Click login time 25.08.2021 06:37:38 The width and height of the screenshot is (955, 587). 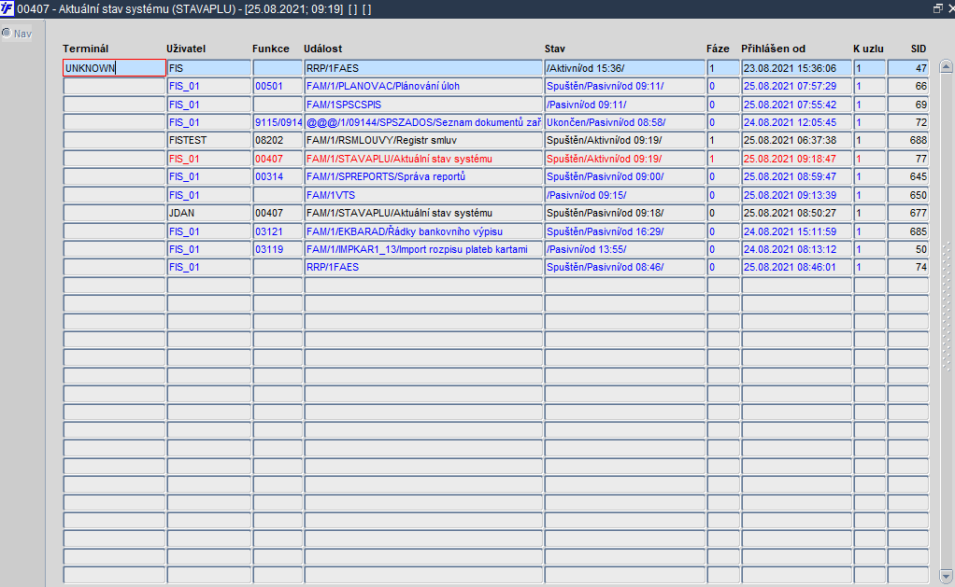pos(797,140)
